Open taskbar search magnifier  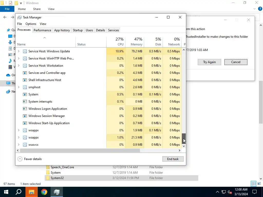pyautogui.click(x=18, y=192)
